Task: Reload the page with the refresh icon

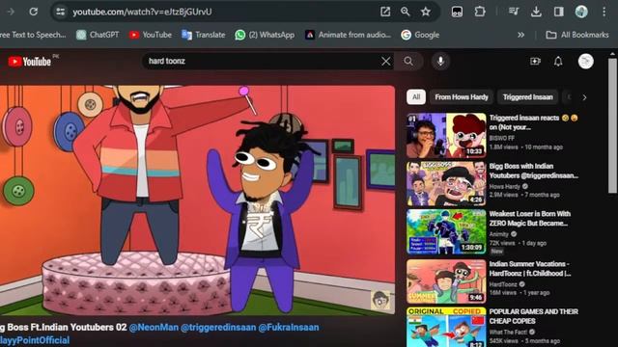Action: pyautogui.click(x=34, y=12)
